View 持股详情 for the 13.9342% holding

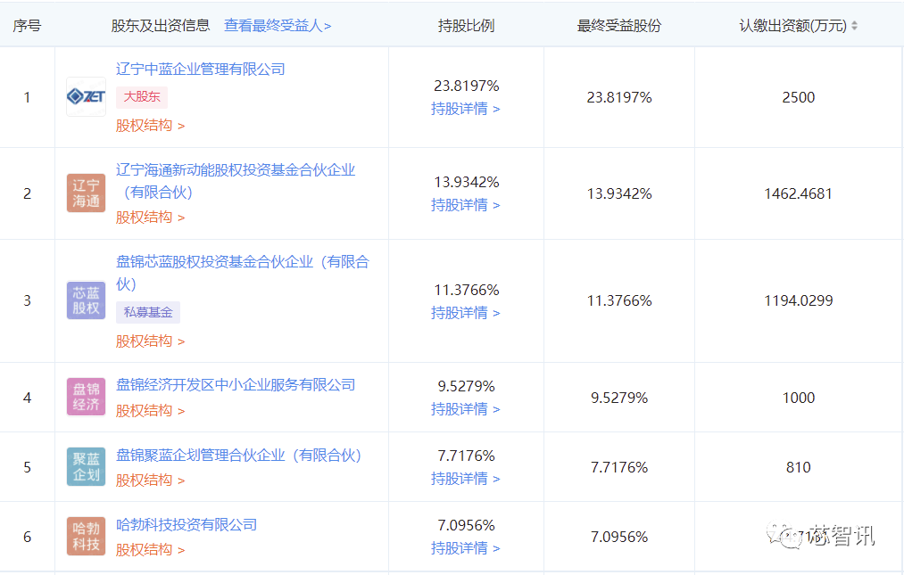pos(466,205)
